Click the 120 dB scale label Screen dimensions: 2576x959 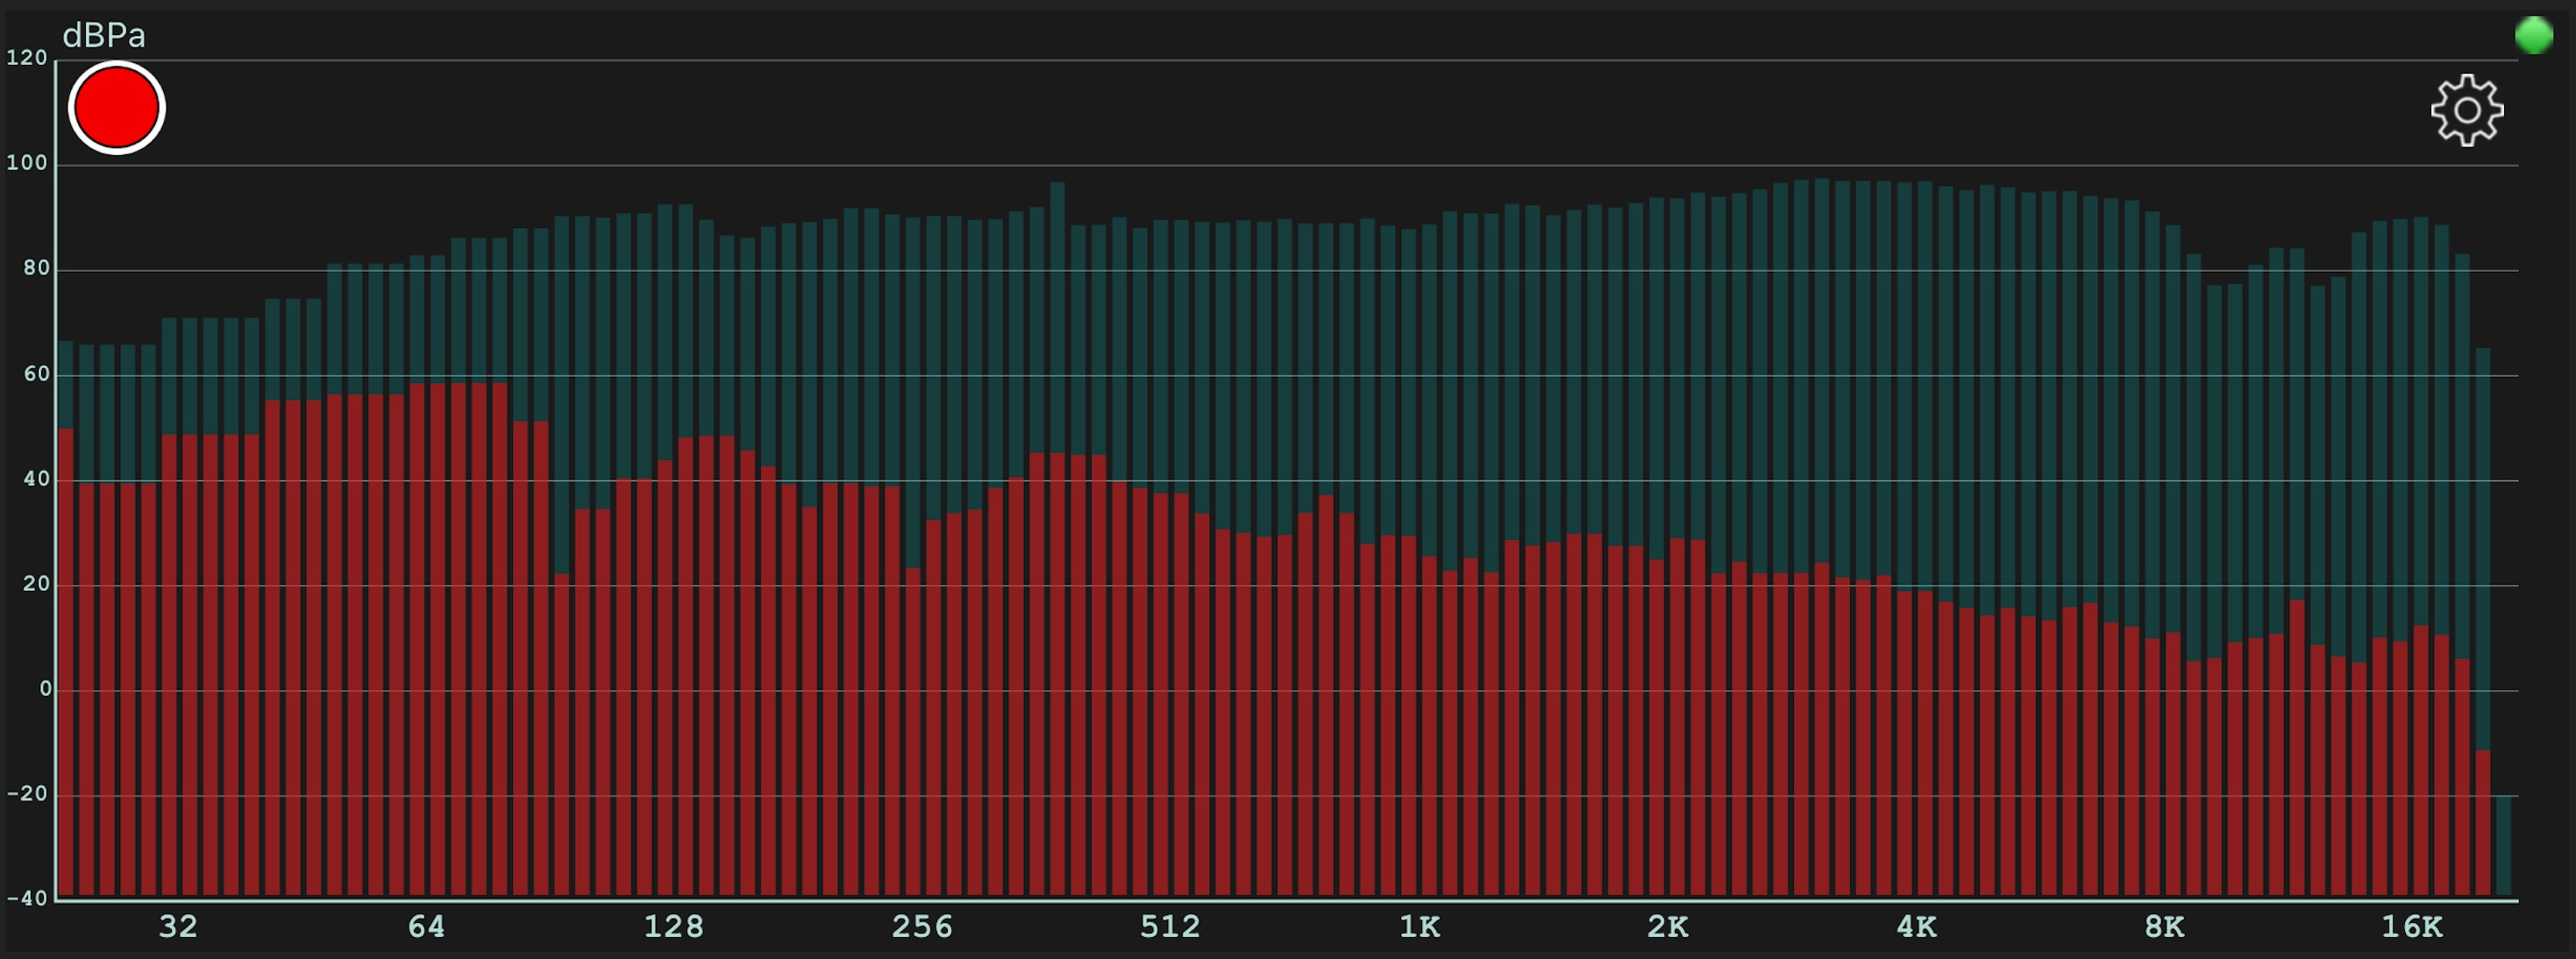point(27,58)
